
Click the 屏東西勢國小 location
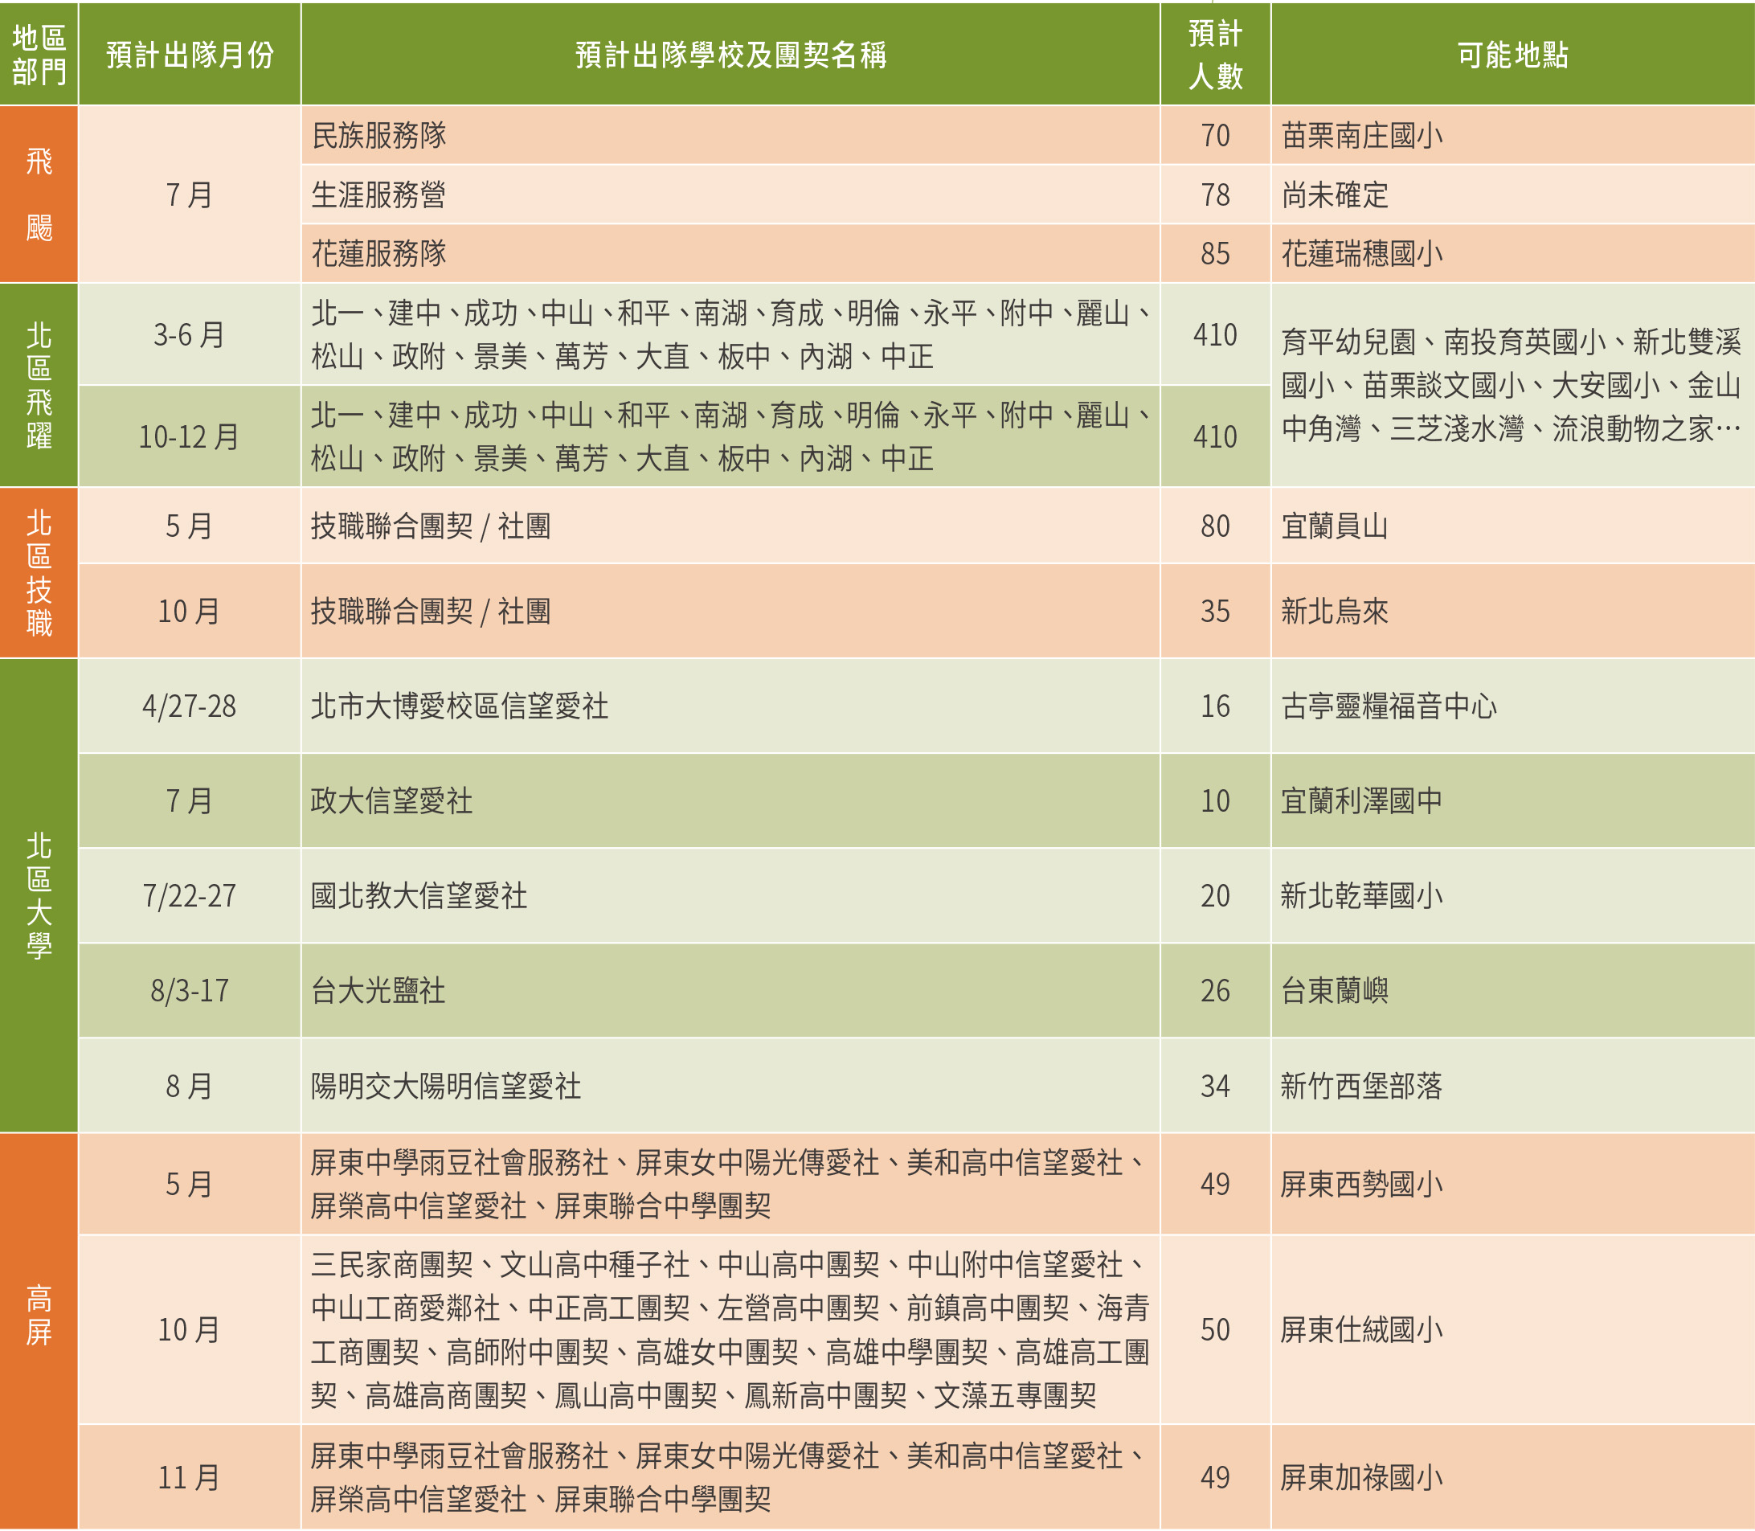pos(1512,1184)
